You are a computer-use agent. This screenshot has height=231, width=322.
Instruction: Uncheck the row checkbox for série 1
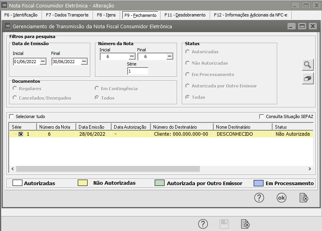pos(21,134)
